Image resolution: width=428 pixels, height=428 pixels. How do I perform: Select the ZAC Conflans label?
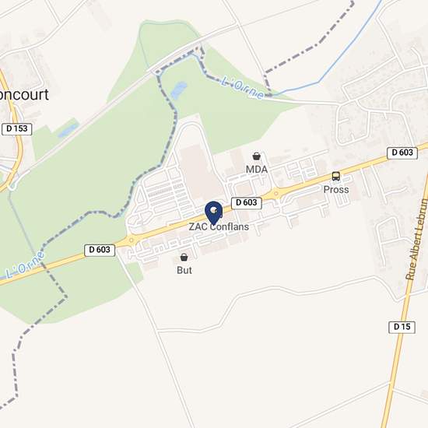(219, 226)
